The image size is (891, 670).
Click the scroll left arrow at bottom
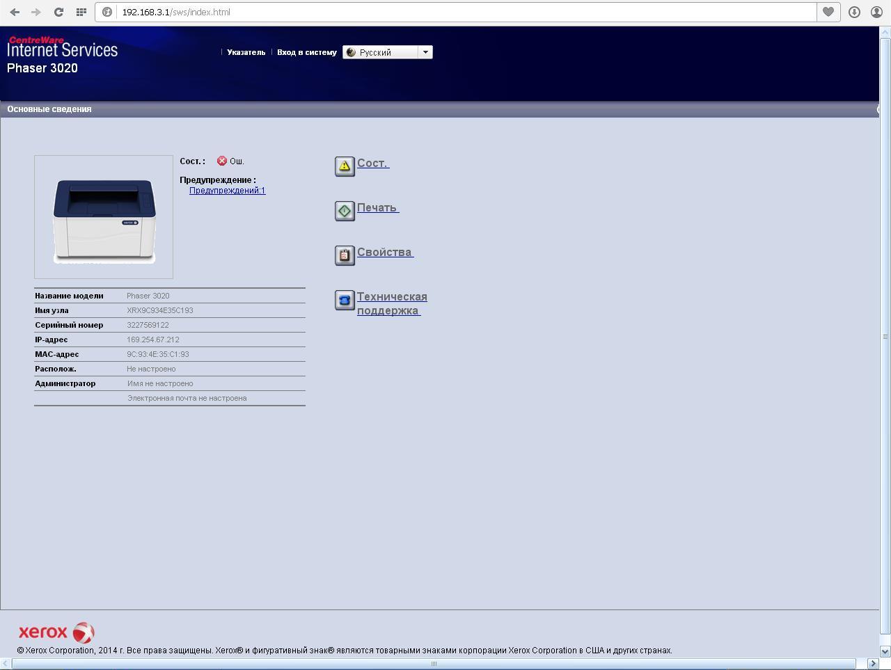pos(6,664)
